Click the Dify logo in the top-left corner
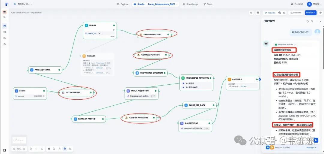The width and height of the screenshot is (324, 154). (7, 4)
